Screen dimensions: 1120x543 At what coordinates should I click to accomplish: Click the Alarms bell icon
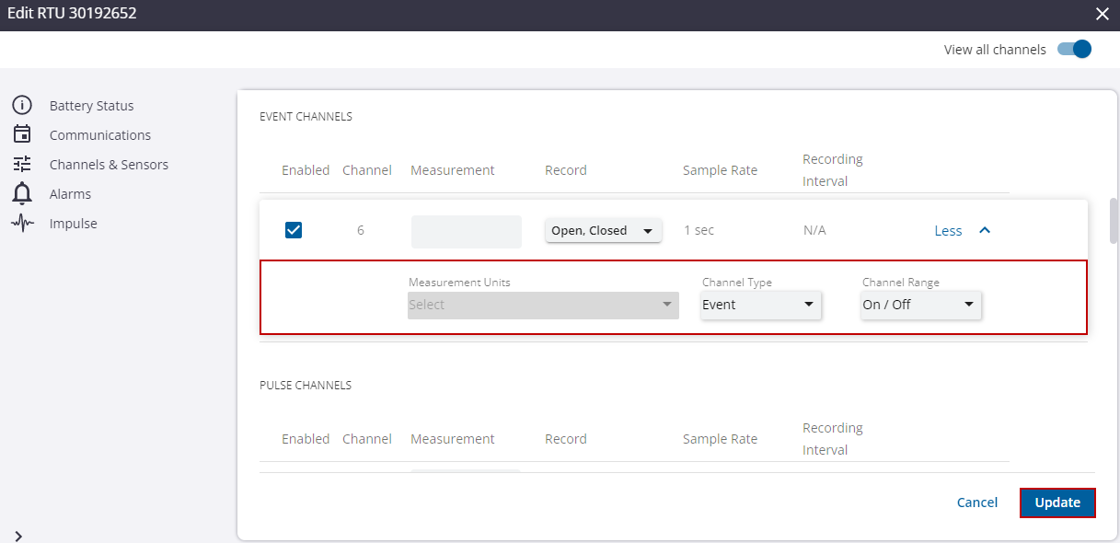(x=22, y=193)
